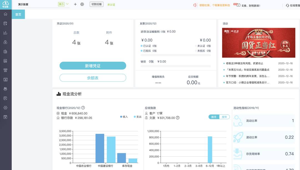Viewport: 300px width, 170px height.
Task: Switch the receivables chart to 按年
Action: click(x=224, y=117)
